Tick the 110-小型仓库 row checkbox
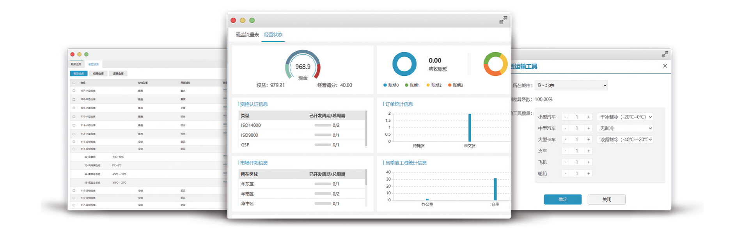 point(74,117)
